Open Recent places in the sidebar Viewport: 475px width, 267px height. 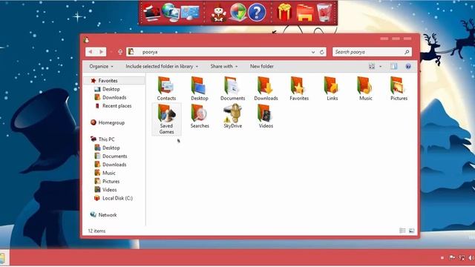point(113,106)
